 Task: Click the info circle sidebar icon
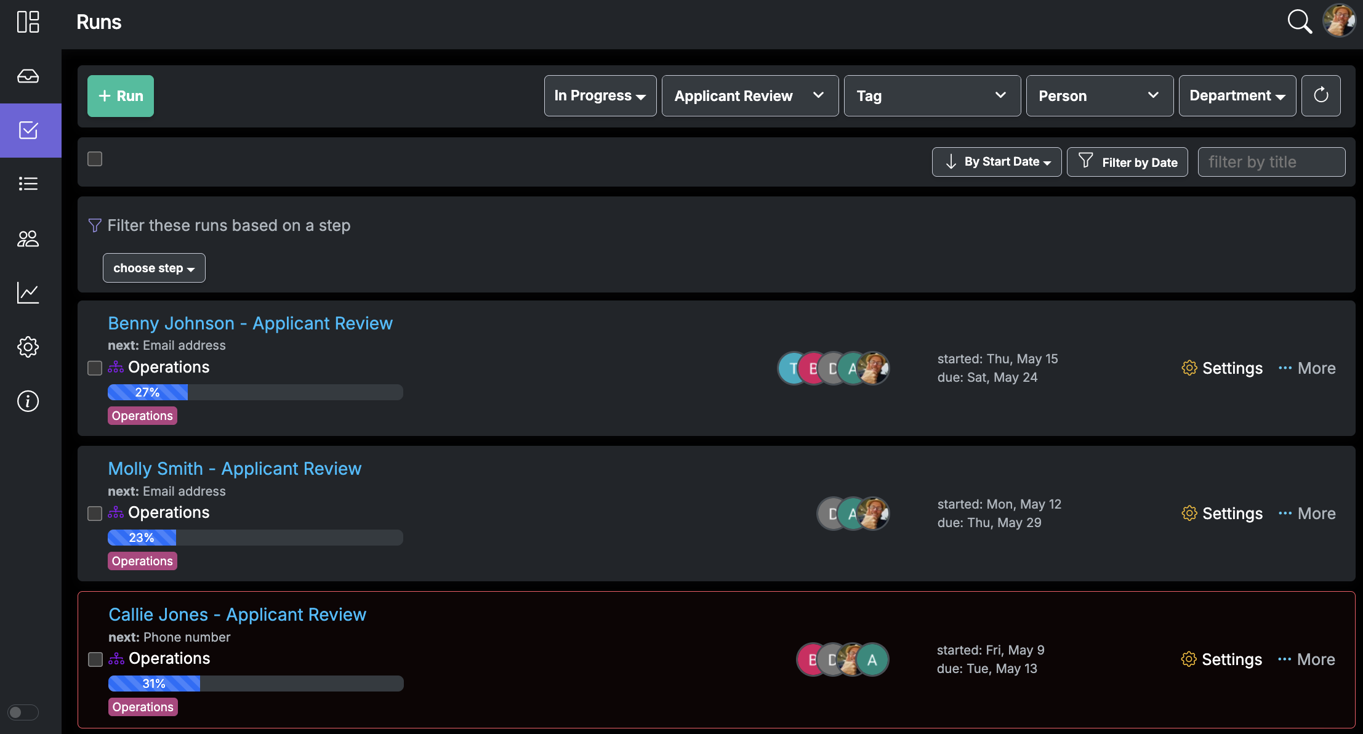click(28, 401)
